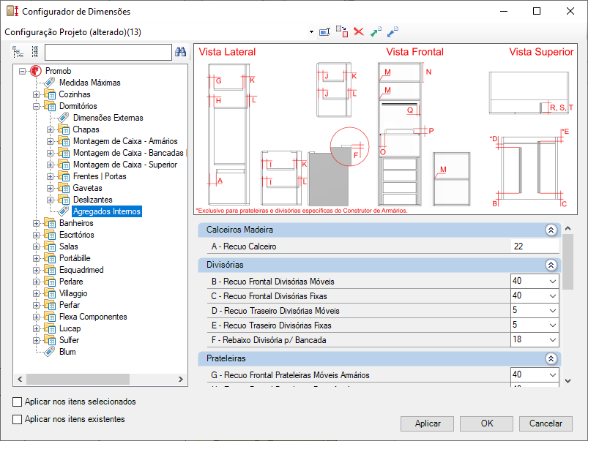The image size is (599, 452).
Task: Select the Blum tree item
Action: (x=67, y=352)
